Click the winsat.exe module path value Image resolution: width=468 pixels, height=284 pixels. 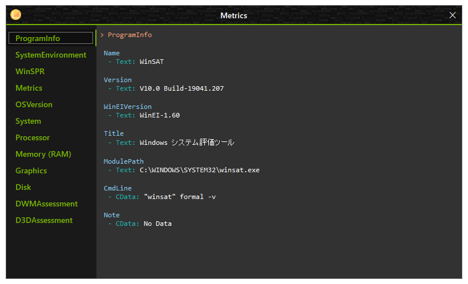(x=199, y=170)
